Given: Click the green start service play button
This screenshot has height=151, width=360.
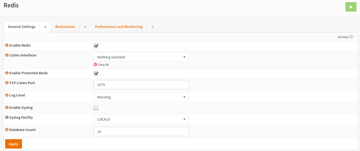Looking at the screenshot, I should (351, 7).
